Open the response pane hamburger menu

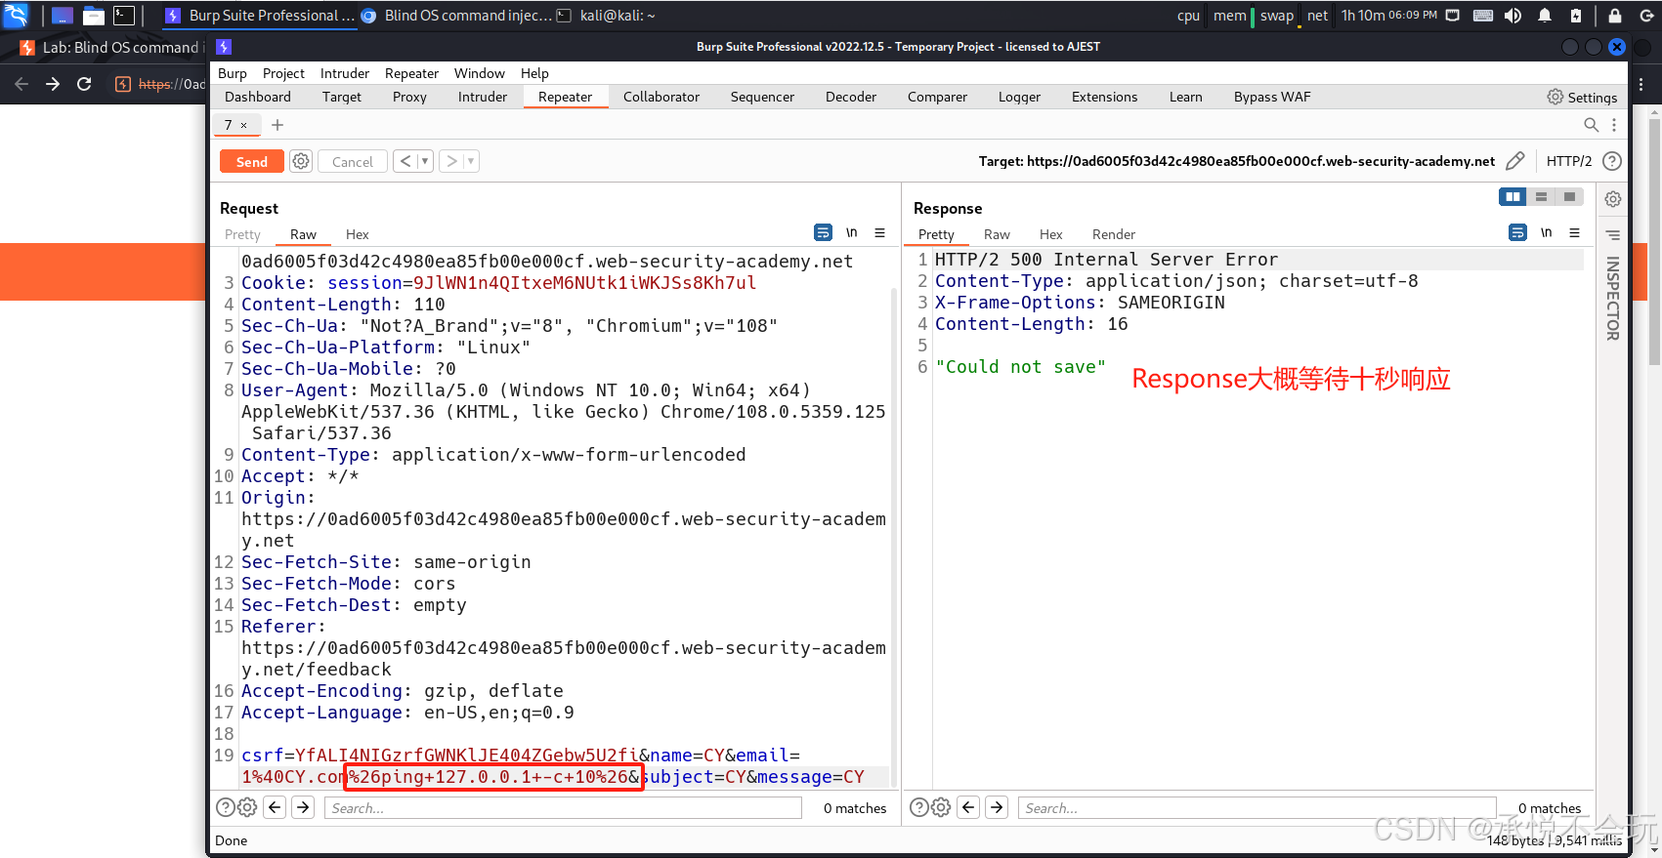pyautogui.click(x=1574, y=232)
